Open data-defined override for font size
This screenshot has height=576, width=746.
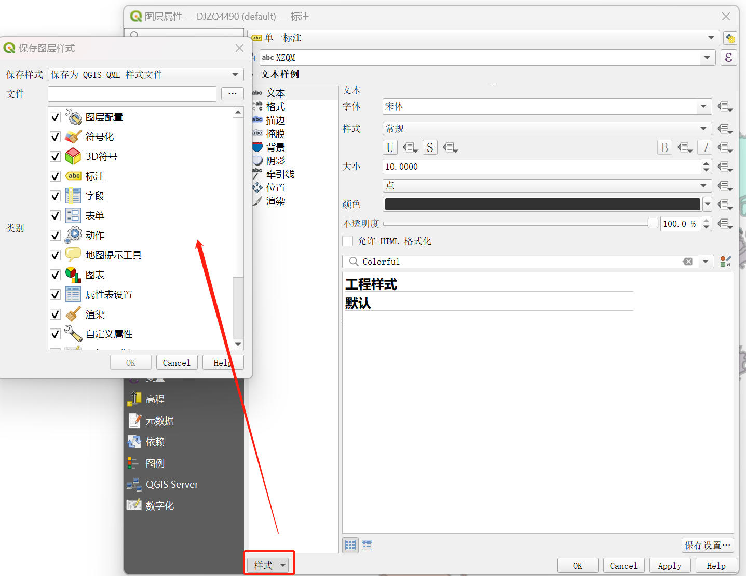click(725, 167)
